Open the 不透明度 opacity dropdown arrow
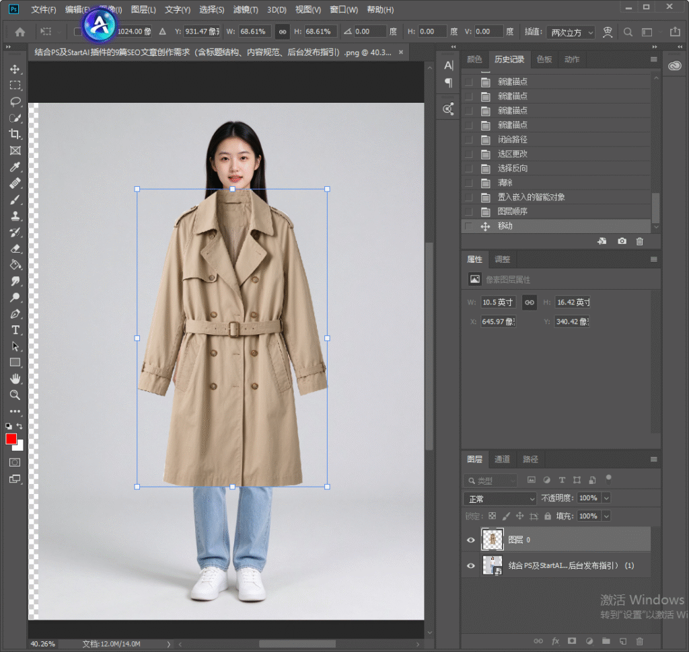 [x=606, y=498]
